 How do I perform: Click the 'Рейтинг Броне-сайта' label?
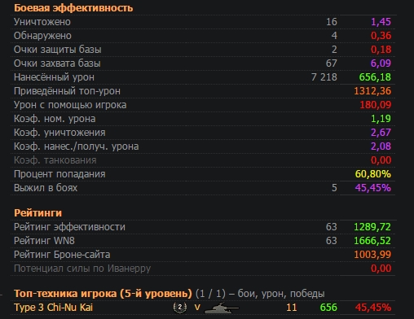[x=62, y=255]
